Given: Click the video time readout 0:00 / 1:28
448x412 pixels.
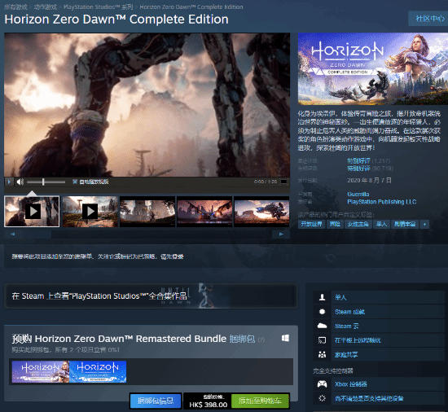Looking at the screenshot, I should (x=266, y=182).
